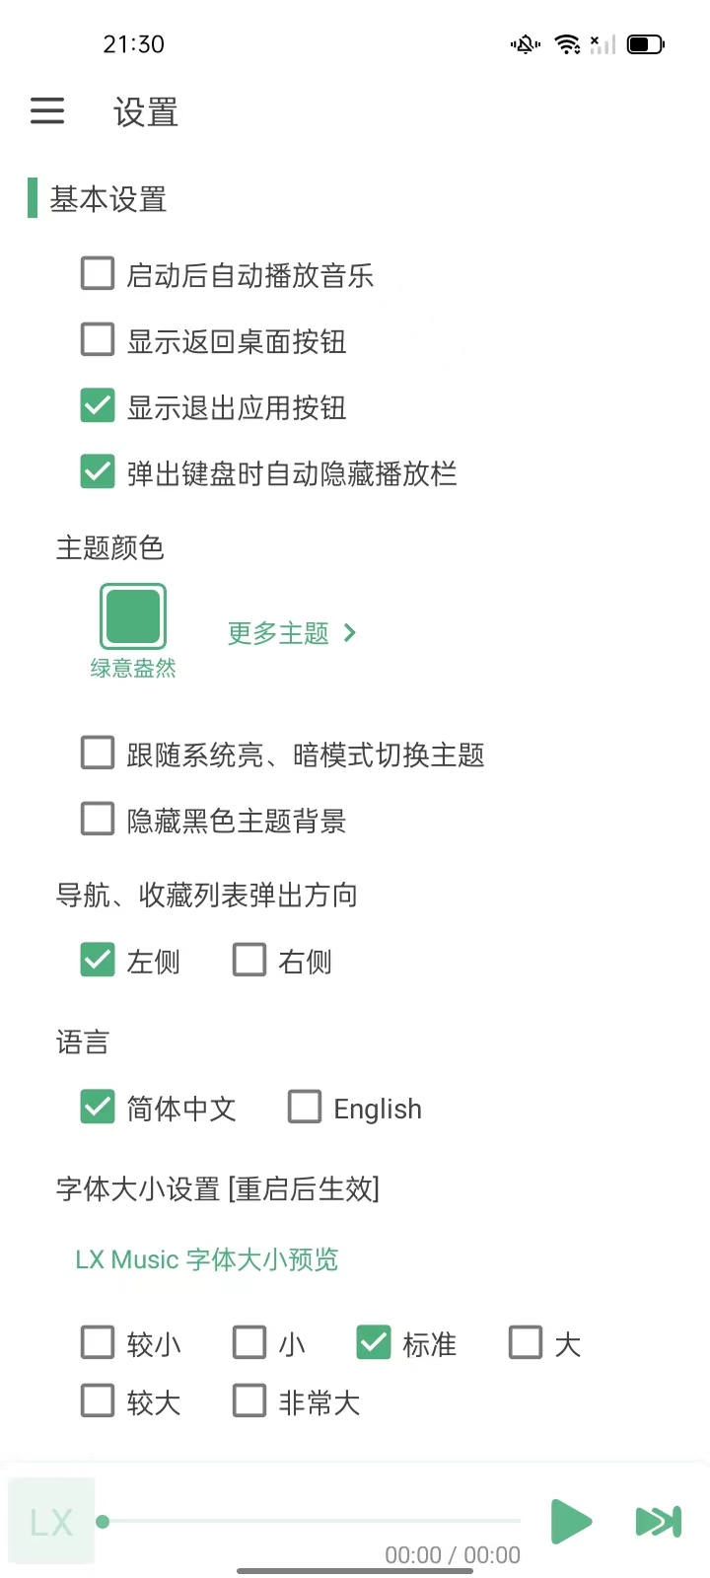Select the 绿意盎然 green theme swatch
The height and width of the screenshot is (1578, 710).
coord(133,616)
